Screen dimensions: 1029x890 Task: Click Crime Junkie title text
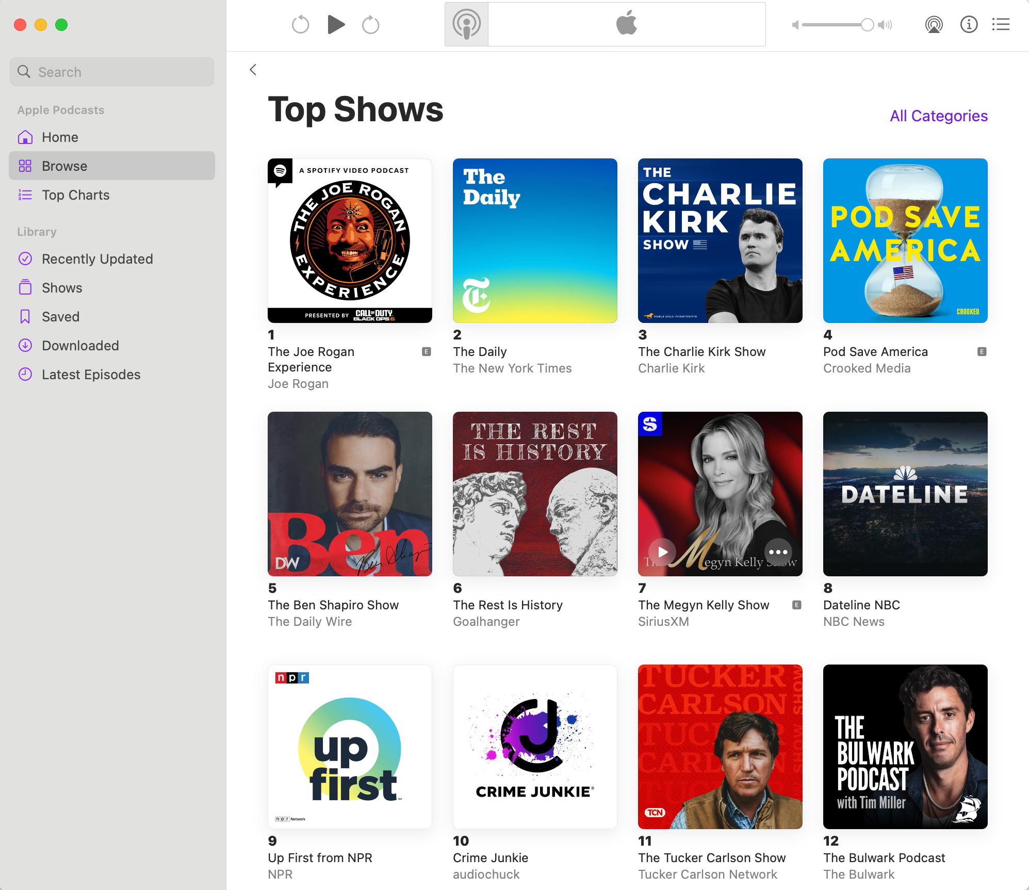click(491, 858)
